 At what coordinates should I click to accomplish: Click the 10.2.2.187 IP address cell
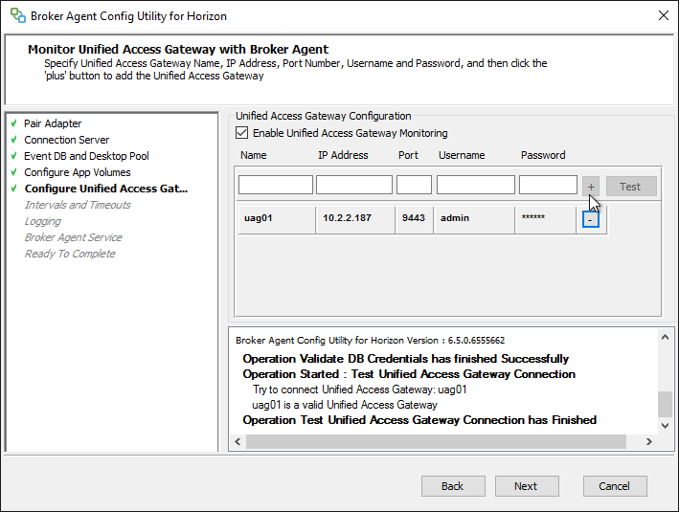[355, 220]
